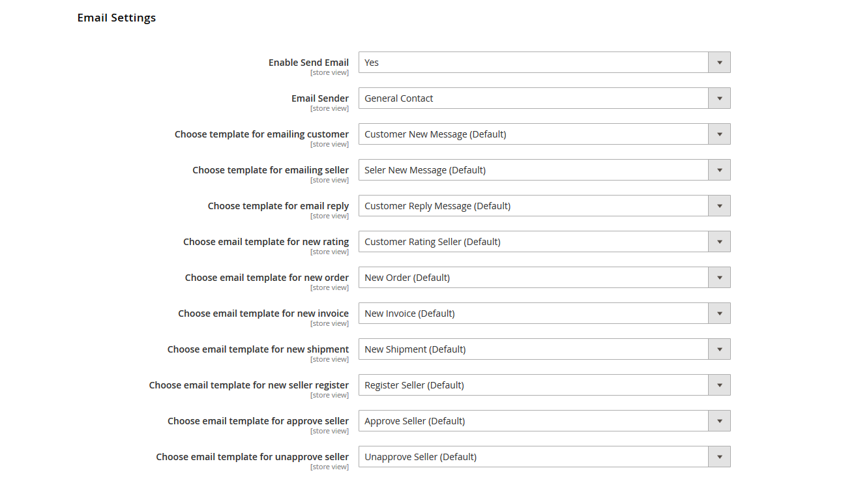The height and width of the screenshot is (481, 843).
Task: Click the Email Settings section heading
Action: [117, 18]
